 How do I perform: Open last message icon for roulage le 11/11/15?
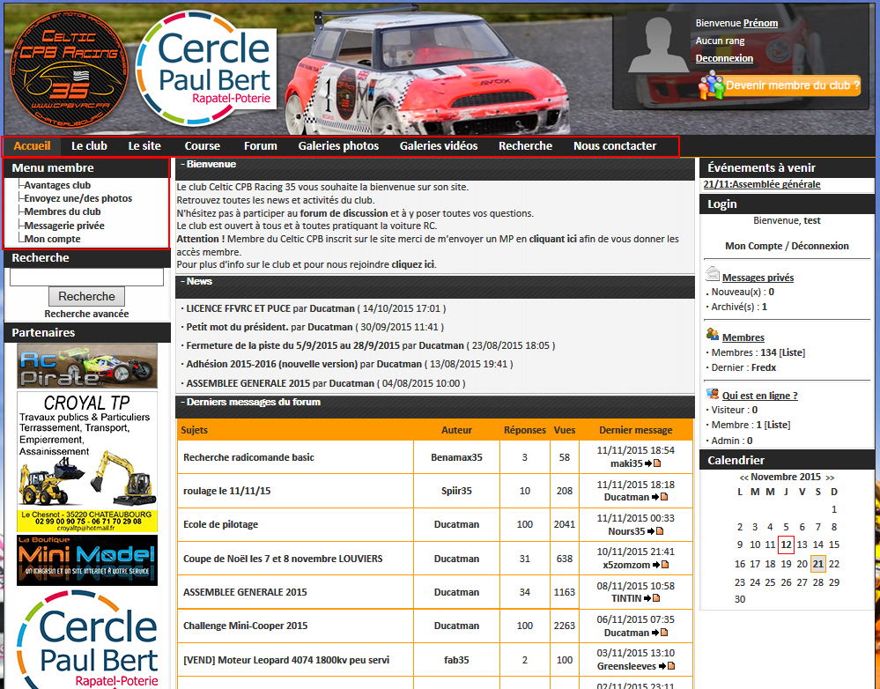point(657,497)
